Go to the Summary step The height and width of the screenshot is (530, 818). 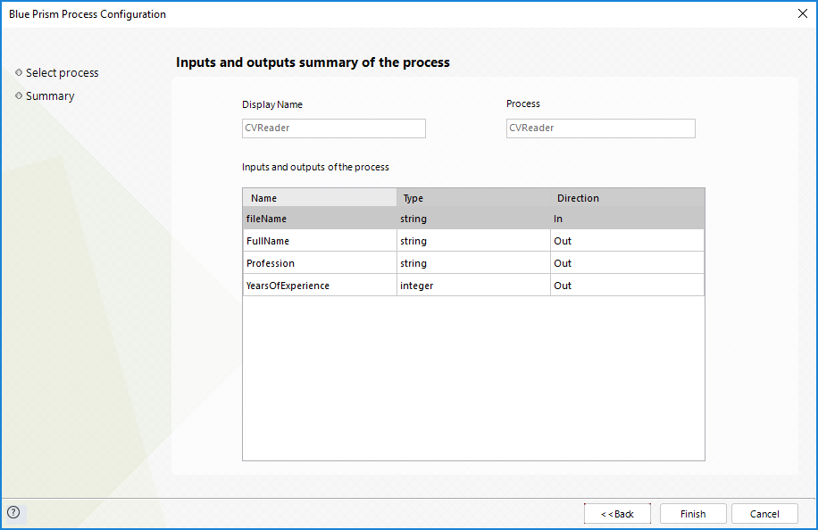[x=50, y=95]
